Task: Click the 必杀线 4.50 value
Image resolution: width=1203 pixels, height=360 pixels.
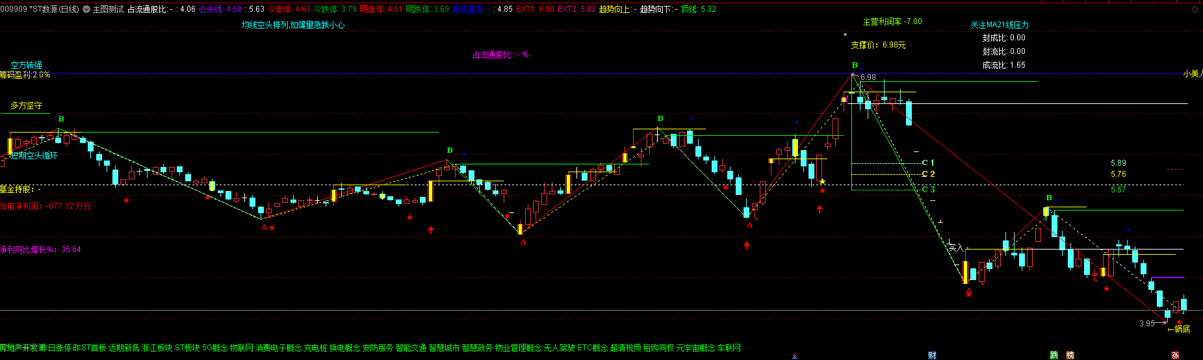Action: pos(220,9)
